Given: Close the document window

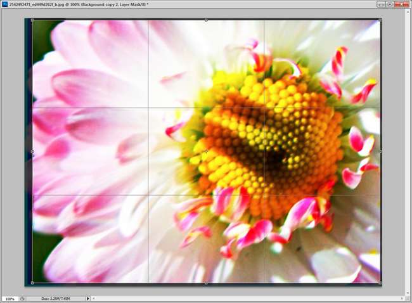Looking at the screenshot, I should [x=401, y=4].
